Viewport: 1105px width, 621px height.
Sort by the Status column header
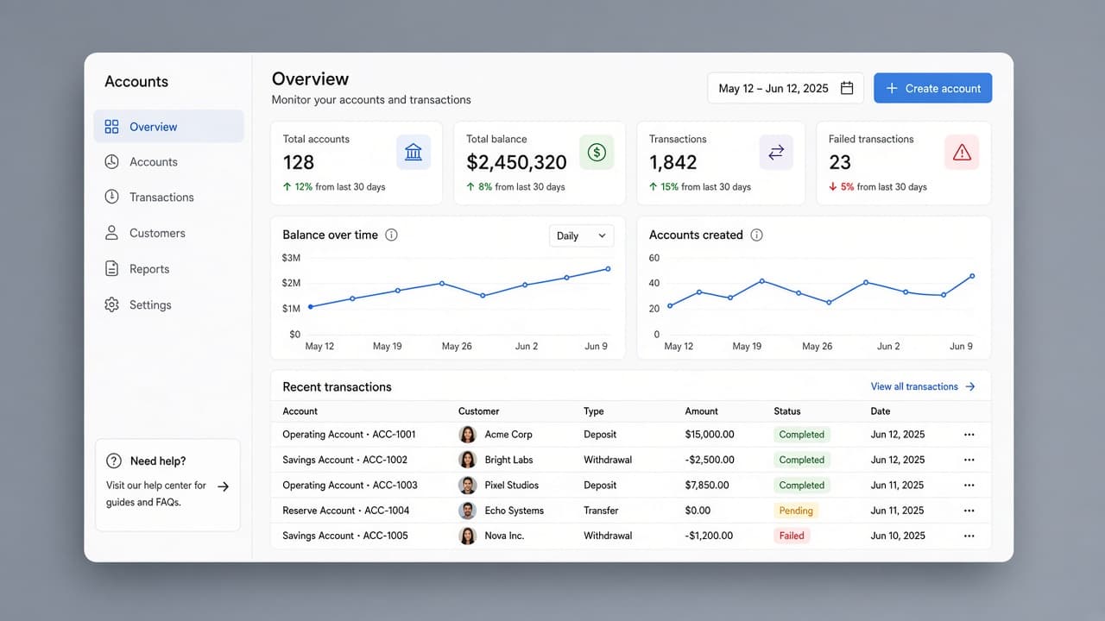click(787, 411)
